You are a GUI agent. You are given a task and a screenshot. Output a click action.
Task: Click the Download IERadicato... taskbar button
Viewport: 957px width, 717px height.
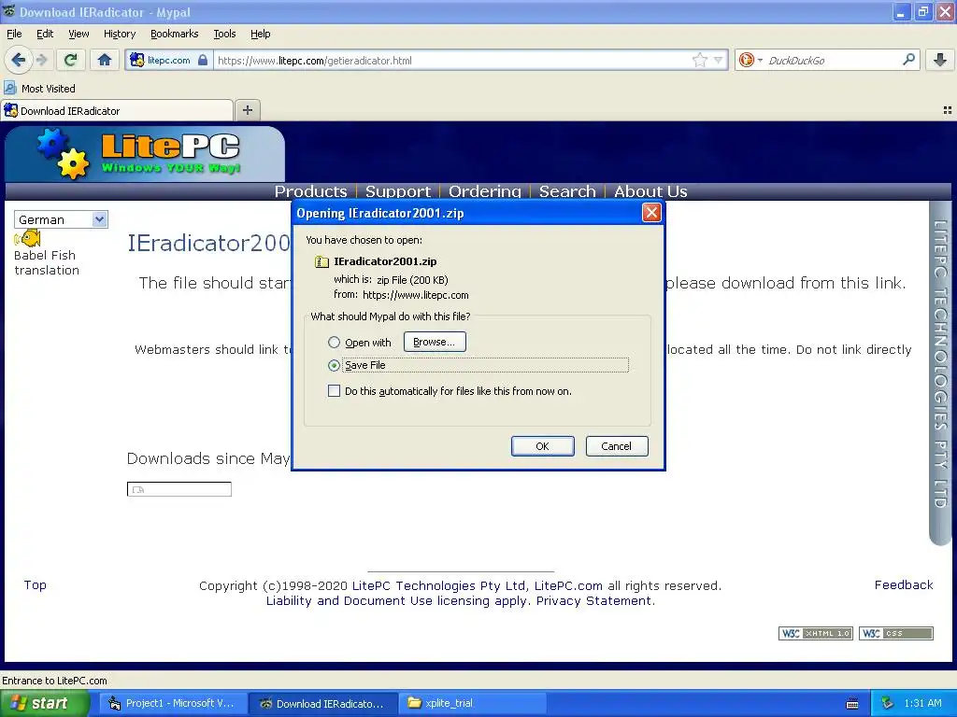pyautogui.click(x=323, y=703)
